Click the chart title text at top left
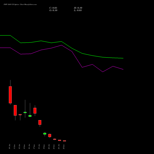 20,5
